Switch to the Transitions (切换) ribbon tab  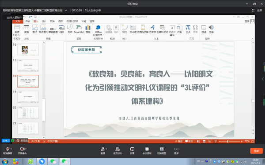coord(52,21)
